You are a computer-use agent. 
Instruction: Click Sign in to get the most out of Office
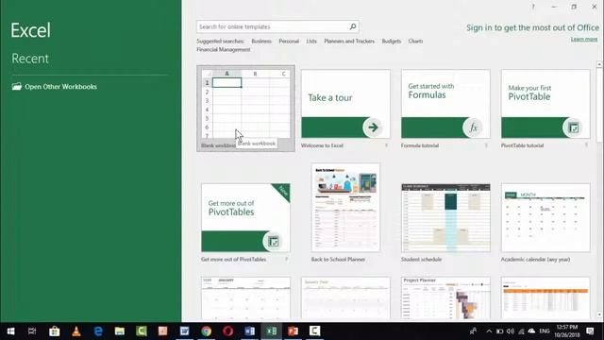click(x=532, y=27)
